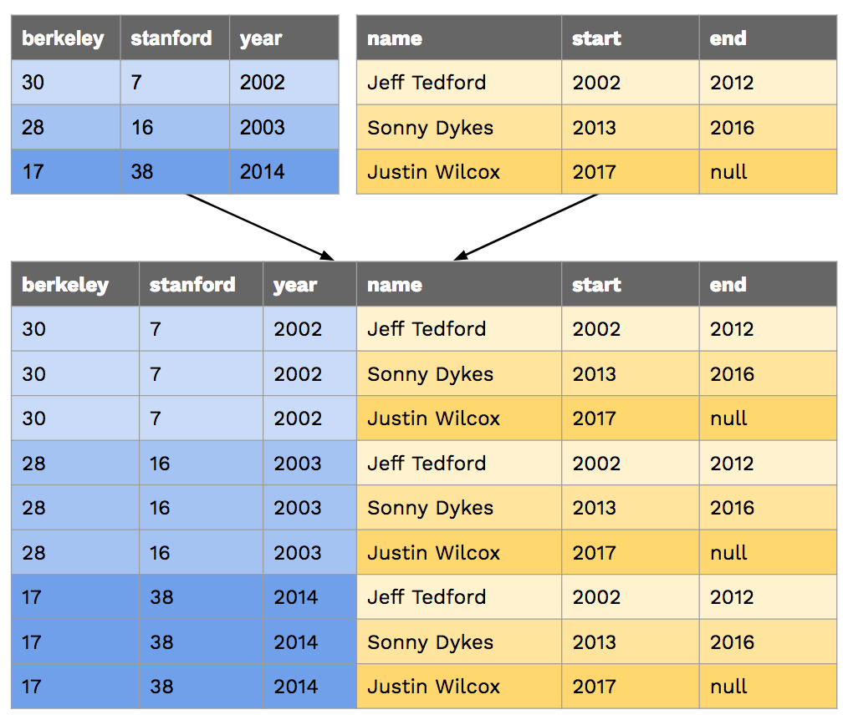
Task: Click the 'name' header in top-right table
Action: pos(394,38)
